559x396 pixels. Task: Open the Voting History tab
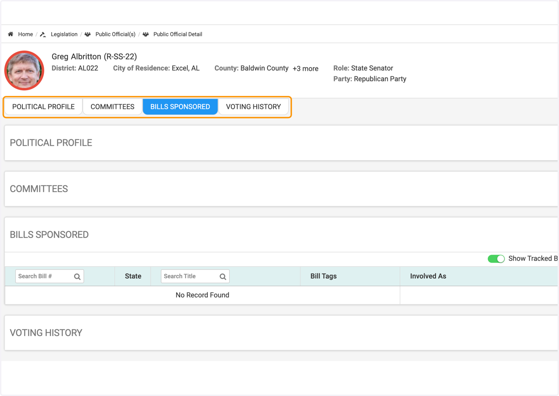253,107
